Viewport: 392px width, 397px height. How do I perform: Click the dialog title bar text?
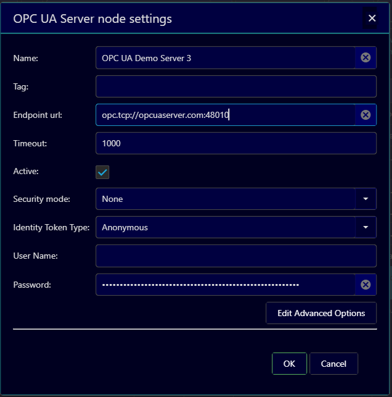[x=92, y=19]
